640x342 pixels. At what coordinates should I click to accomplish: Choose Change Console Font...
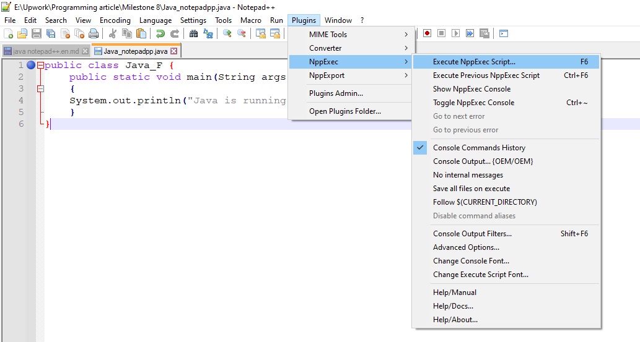point(506,261)
